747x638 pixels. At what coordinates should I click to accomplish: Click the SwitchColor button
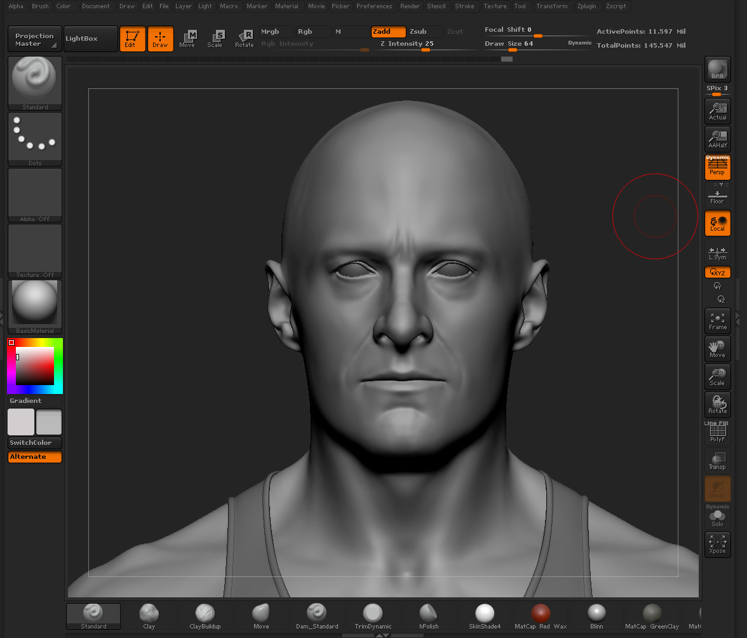pyautogui.click(x=35, y=443)
